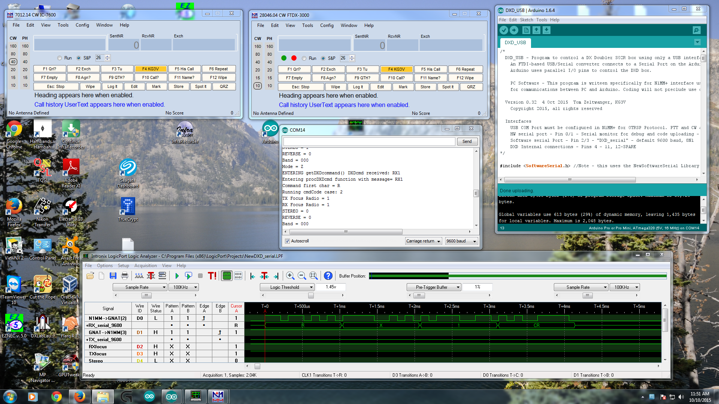719x404 pixels.
Task: Open the Arduino Serial Monitor icon
Action: (696, 30)
